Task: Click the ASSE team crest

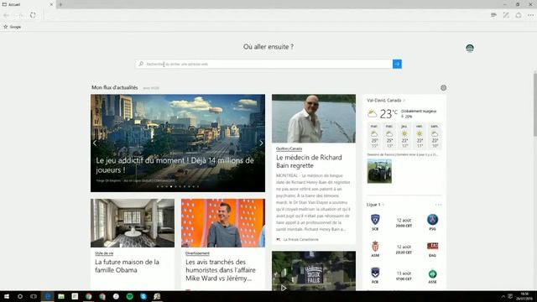Action: [433, 274]
